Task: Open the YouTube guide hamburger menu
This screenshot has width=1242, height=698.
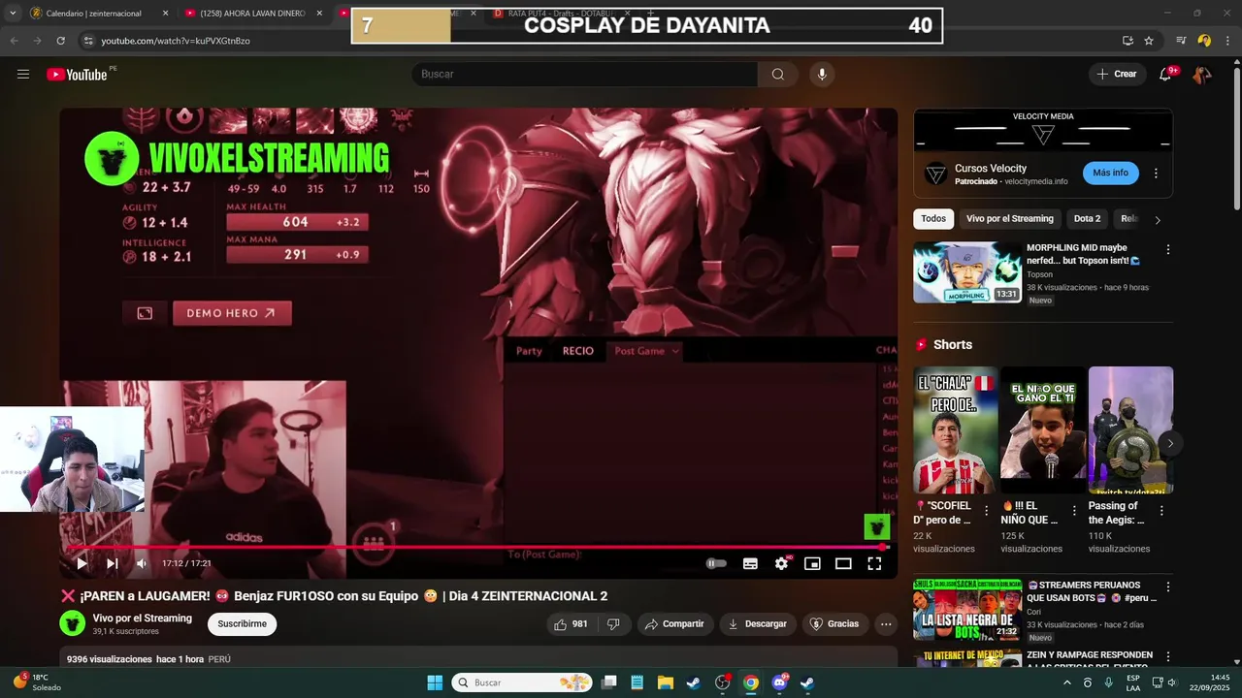Action: click(23, 75)
